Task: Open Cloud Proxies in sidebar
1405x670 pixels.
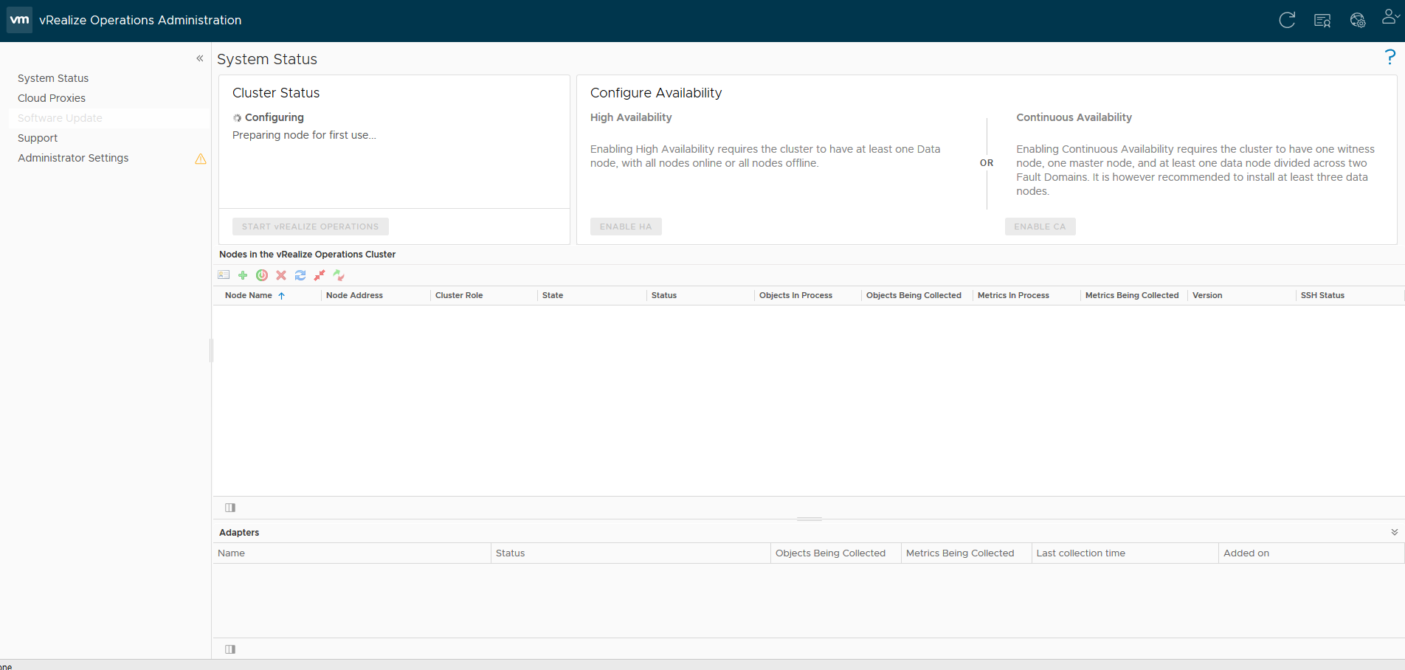Action: [x=52, y=98]
